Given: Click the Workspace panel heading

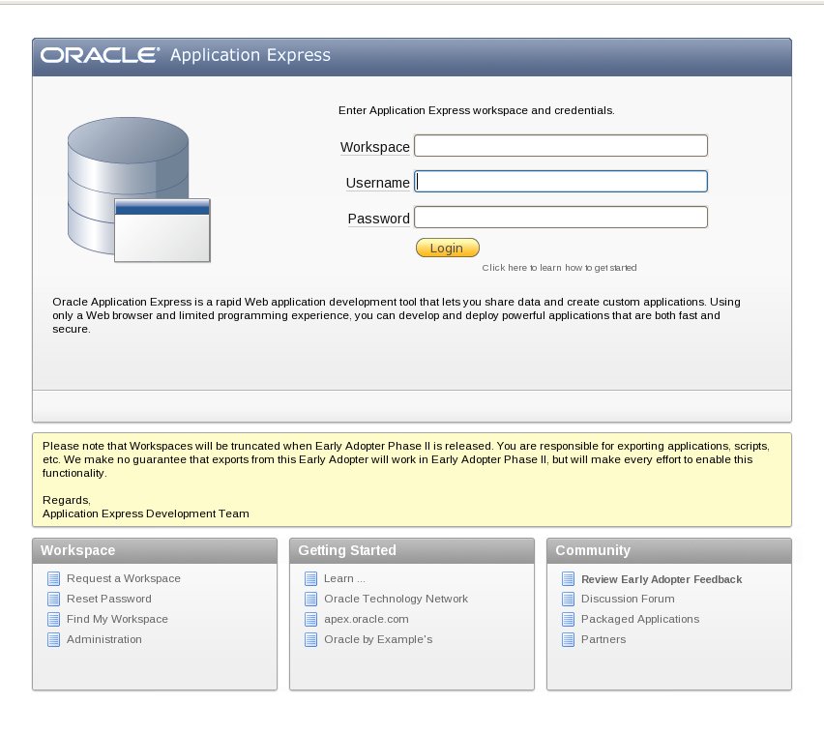Looking at the screenshot, I should tap(77, 550).
